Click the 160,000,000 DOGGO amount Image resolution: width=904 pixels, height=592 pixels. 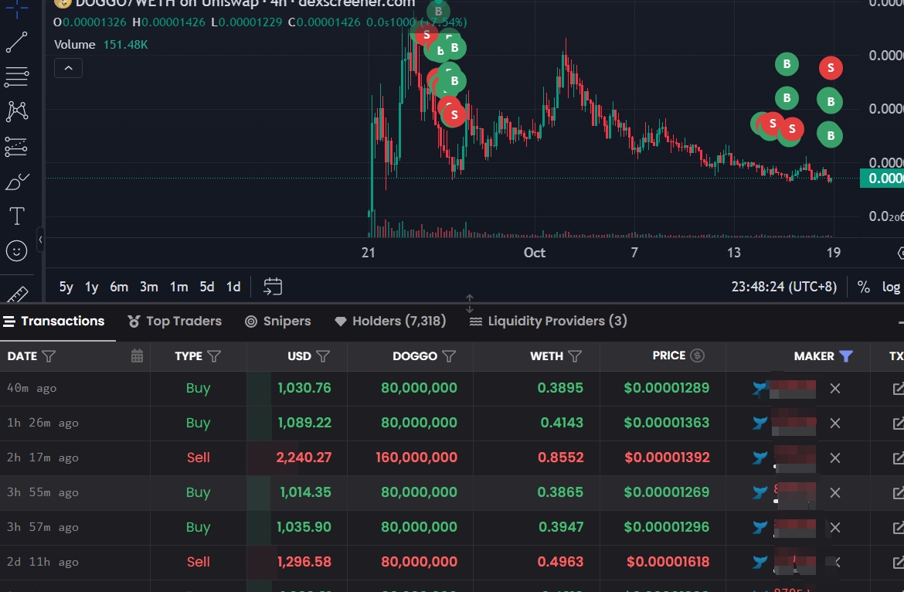pos(416,457)
